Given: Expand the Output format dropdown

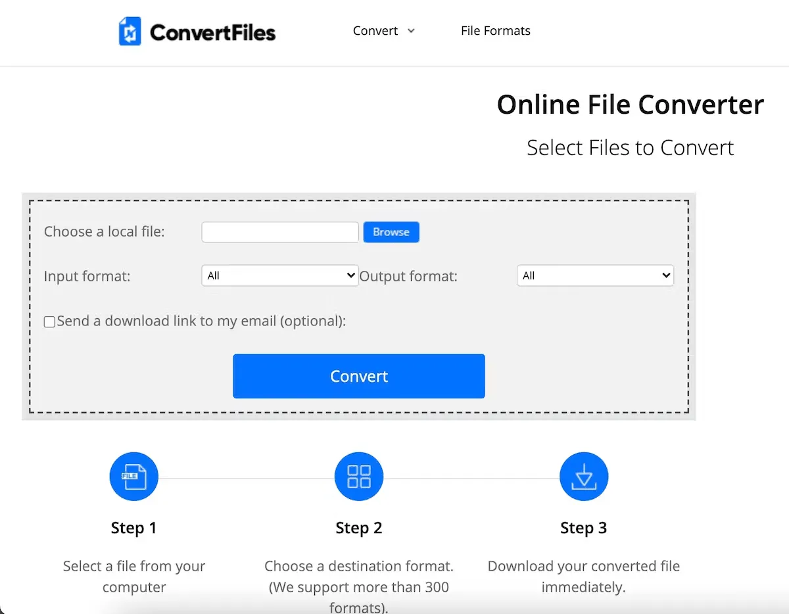Looking at the screenshot, I should tap(595, 275).
